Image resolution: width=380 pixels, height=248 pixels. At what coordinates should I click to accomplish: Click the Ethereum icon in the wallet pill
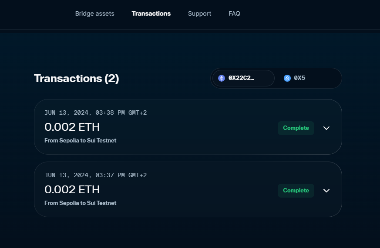pyautogui.click(x=222, y=78)
